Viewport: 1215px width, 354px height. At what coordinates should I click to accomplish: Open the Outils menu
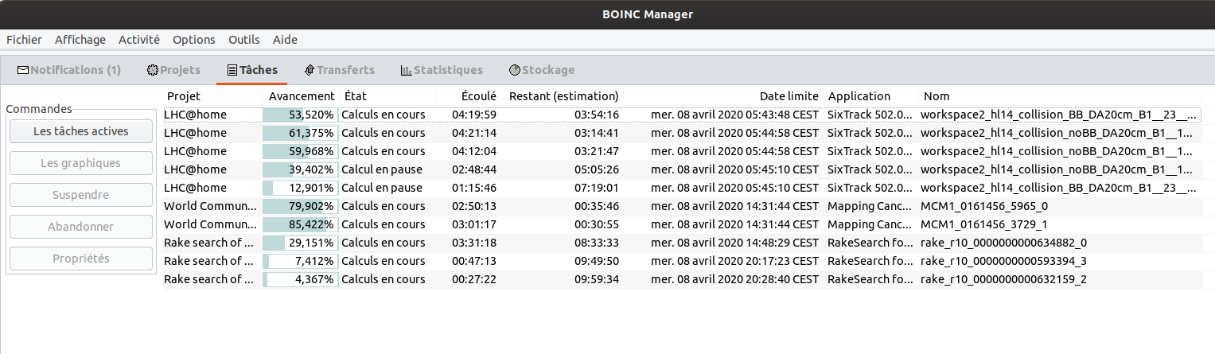pyautogui.click(x=244, y=39)
